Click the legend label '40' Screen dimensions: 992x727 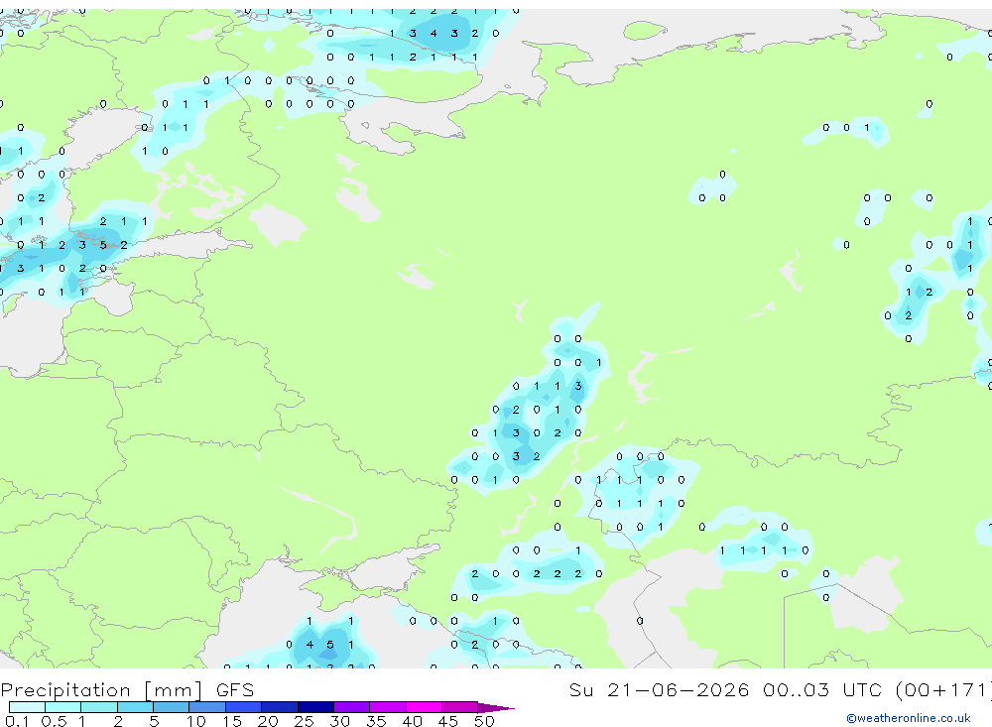(412, 721)
